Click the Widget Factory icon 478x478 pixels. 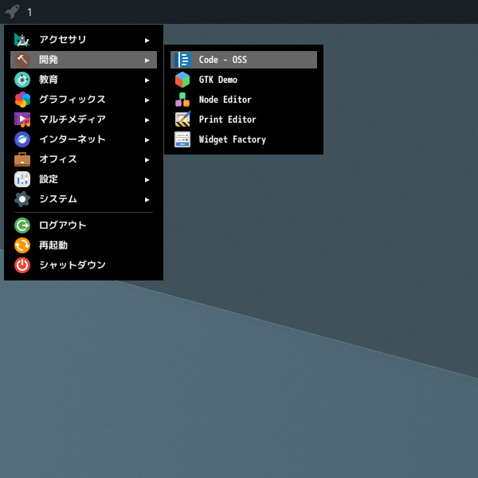pos(182,139)
